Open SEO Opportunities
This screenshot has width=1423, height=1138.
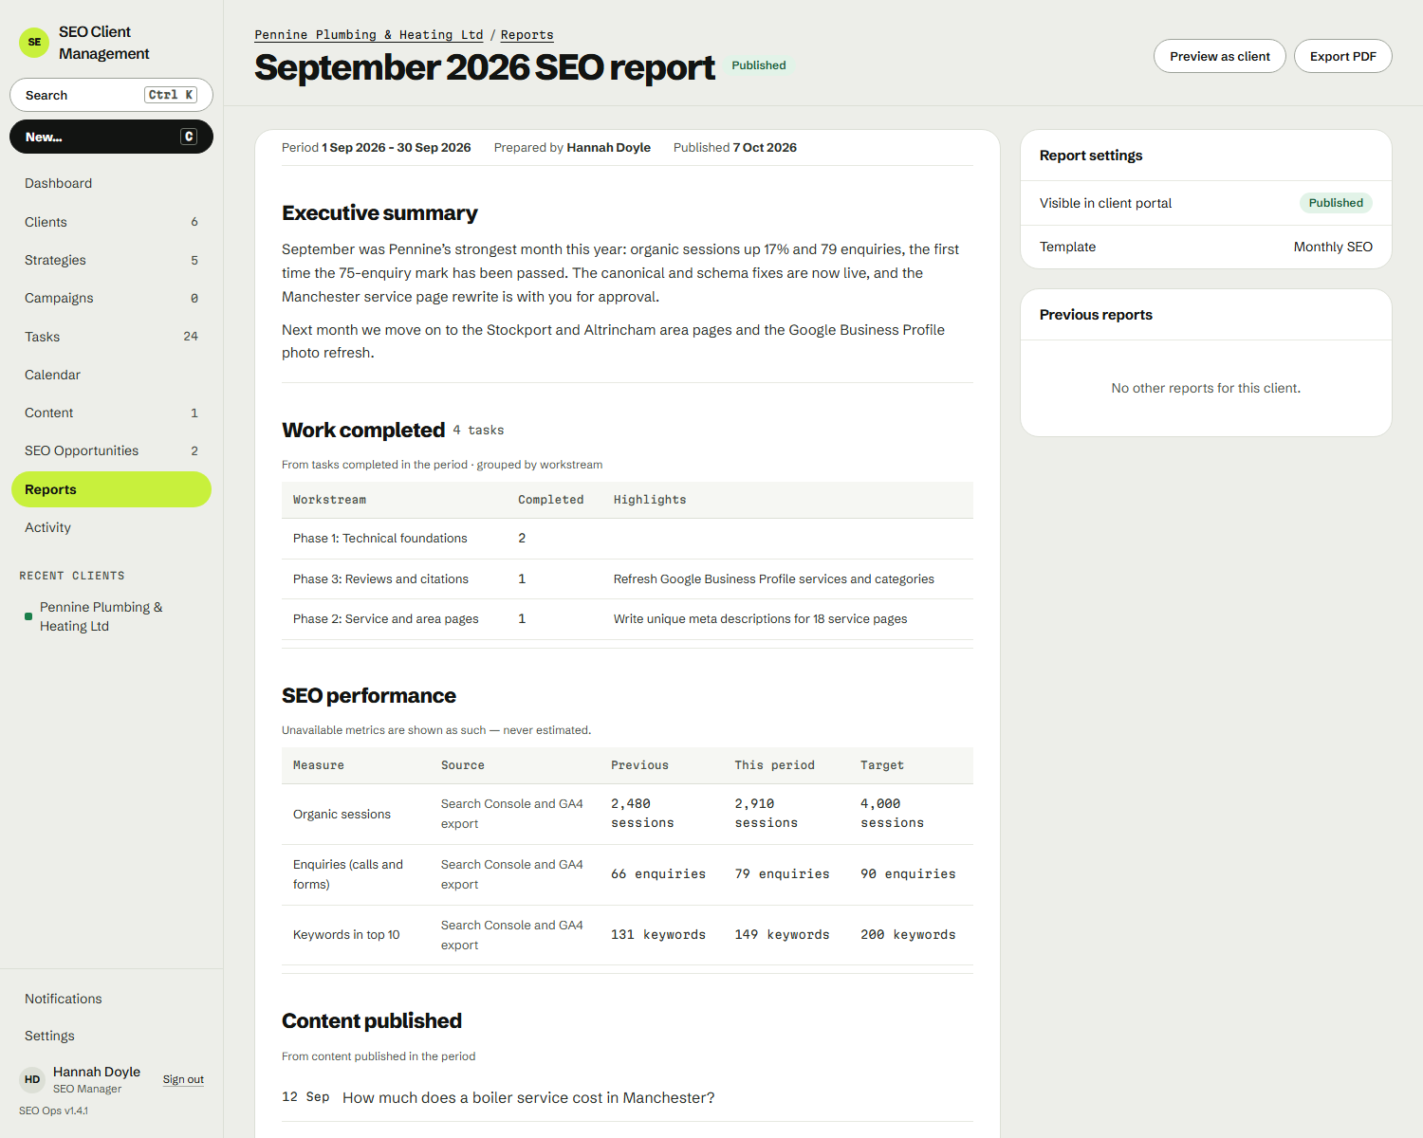pyautogui.click(x=111, y=450)
